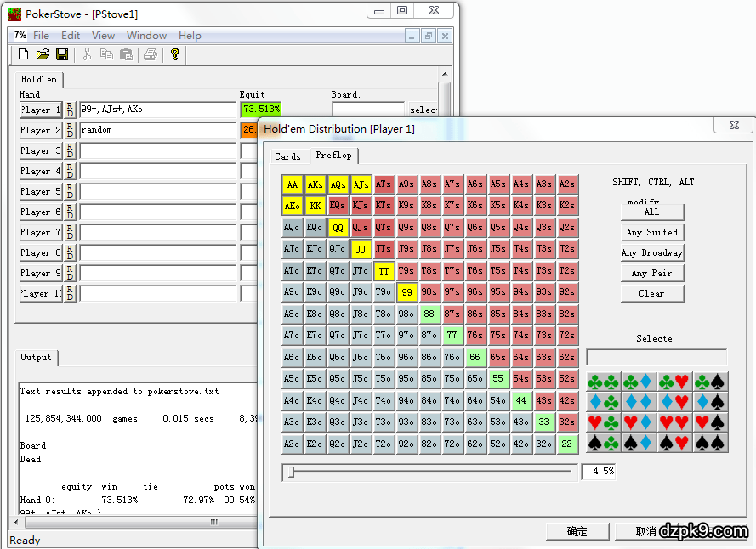Viewport: 756px width, 549px height.
Task: Switch to the Cards tab
Action: 287,156
